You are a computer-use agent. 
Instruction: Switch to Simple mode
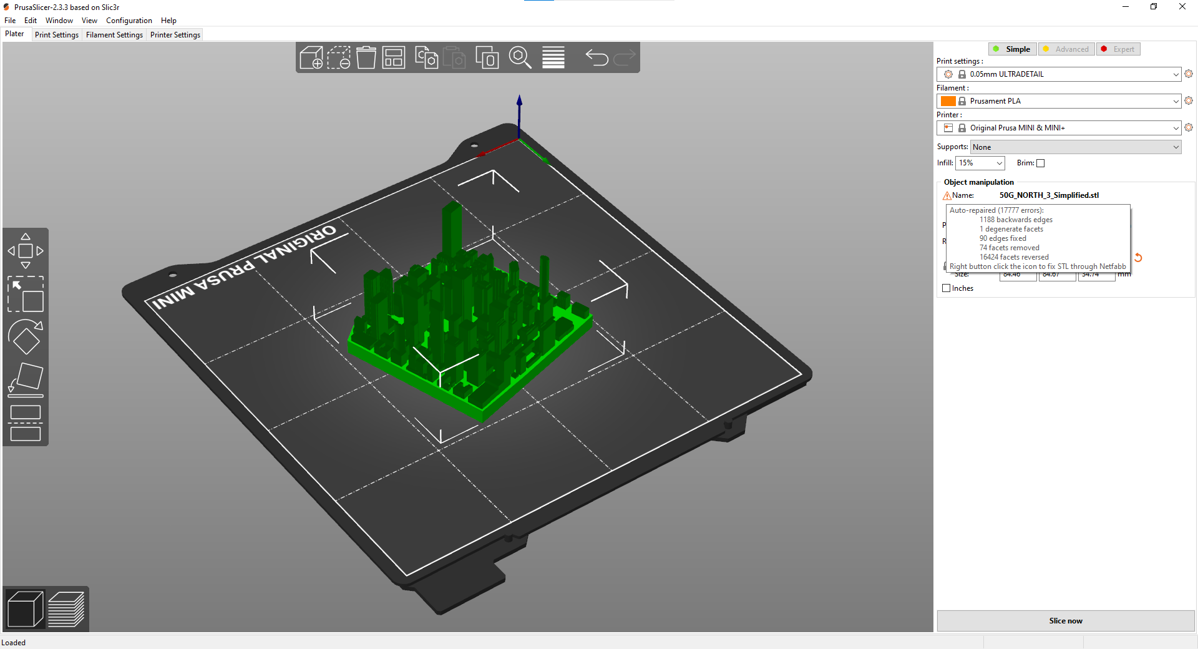point(1013,49)
